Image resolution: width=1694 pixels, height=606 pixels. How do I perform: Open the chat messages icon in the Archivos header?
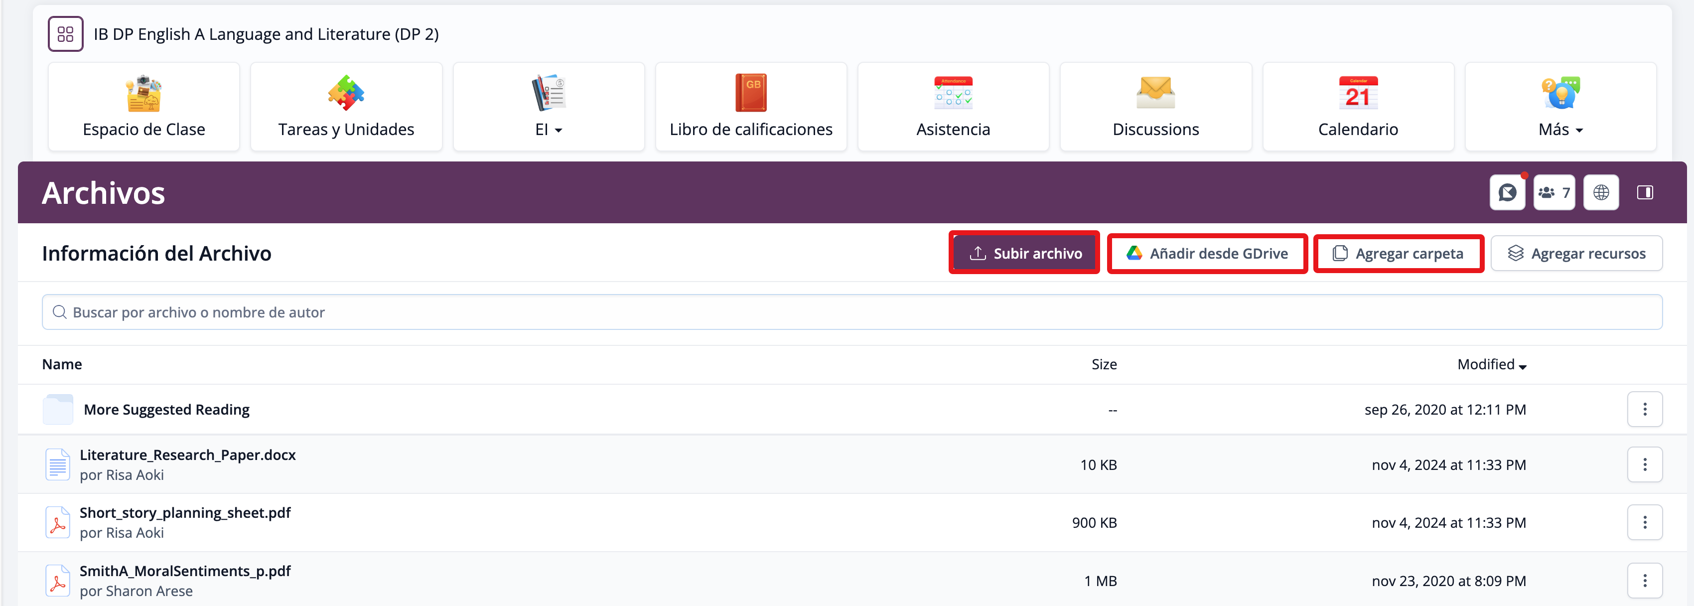point(1507,193)
